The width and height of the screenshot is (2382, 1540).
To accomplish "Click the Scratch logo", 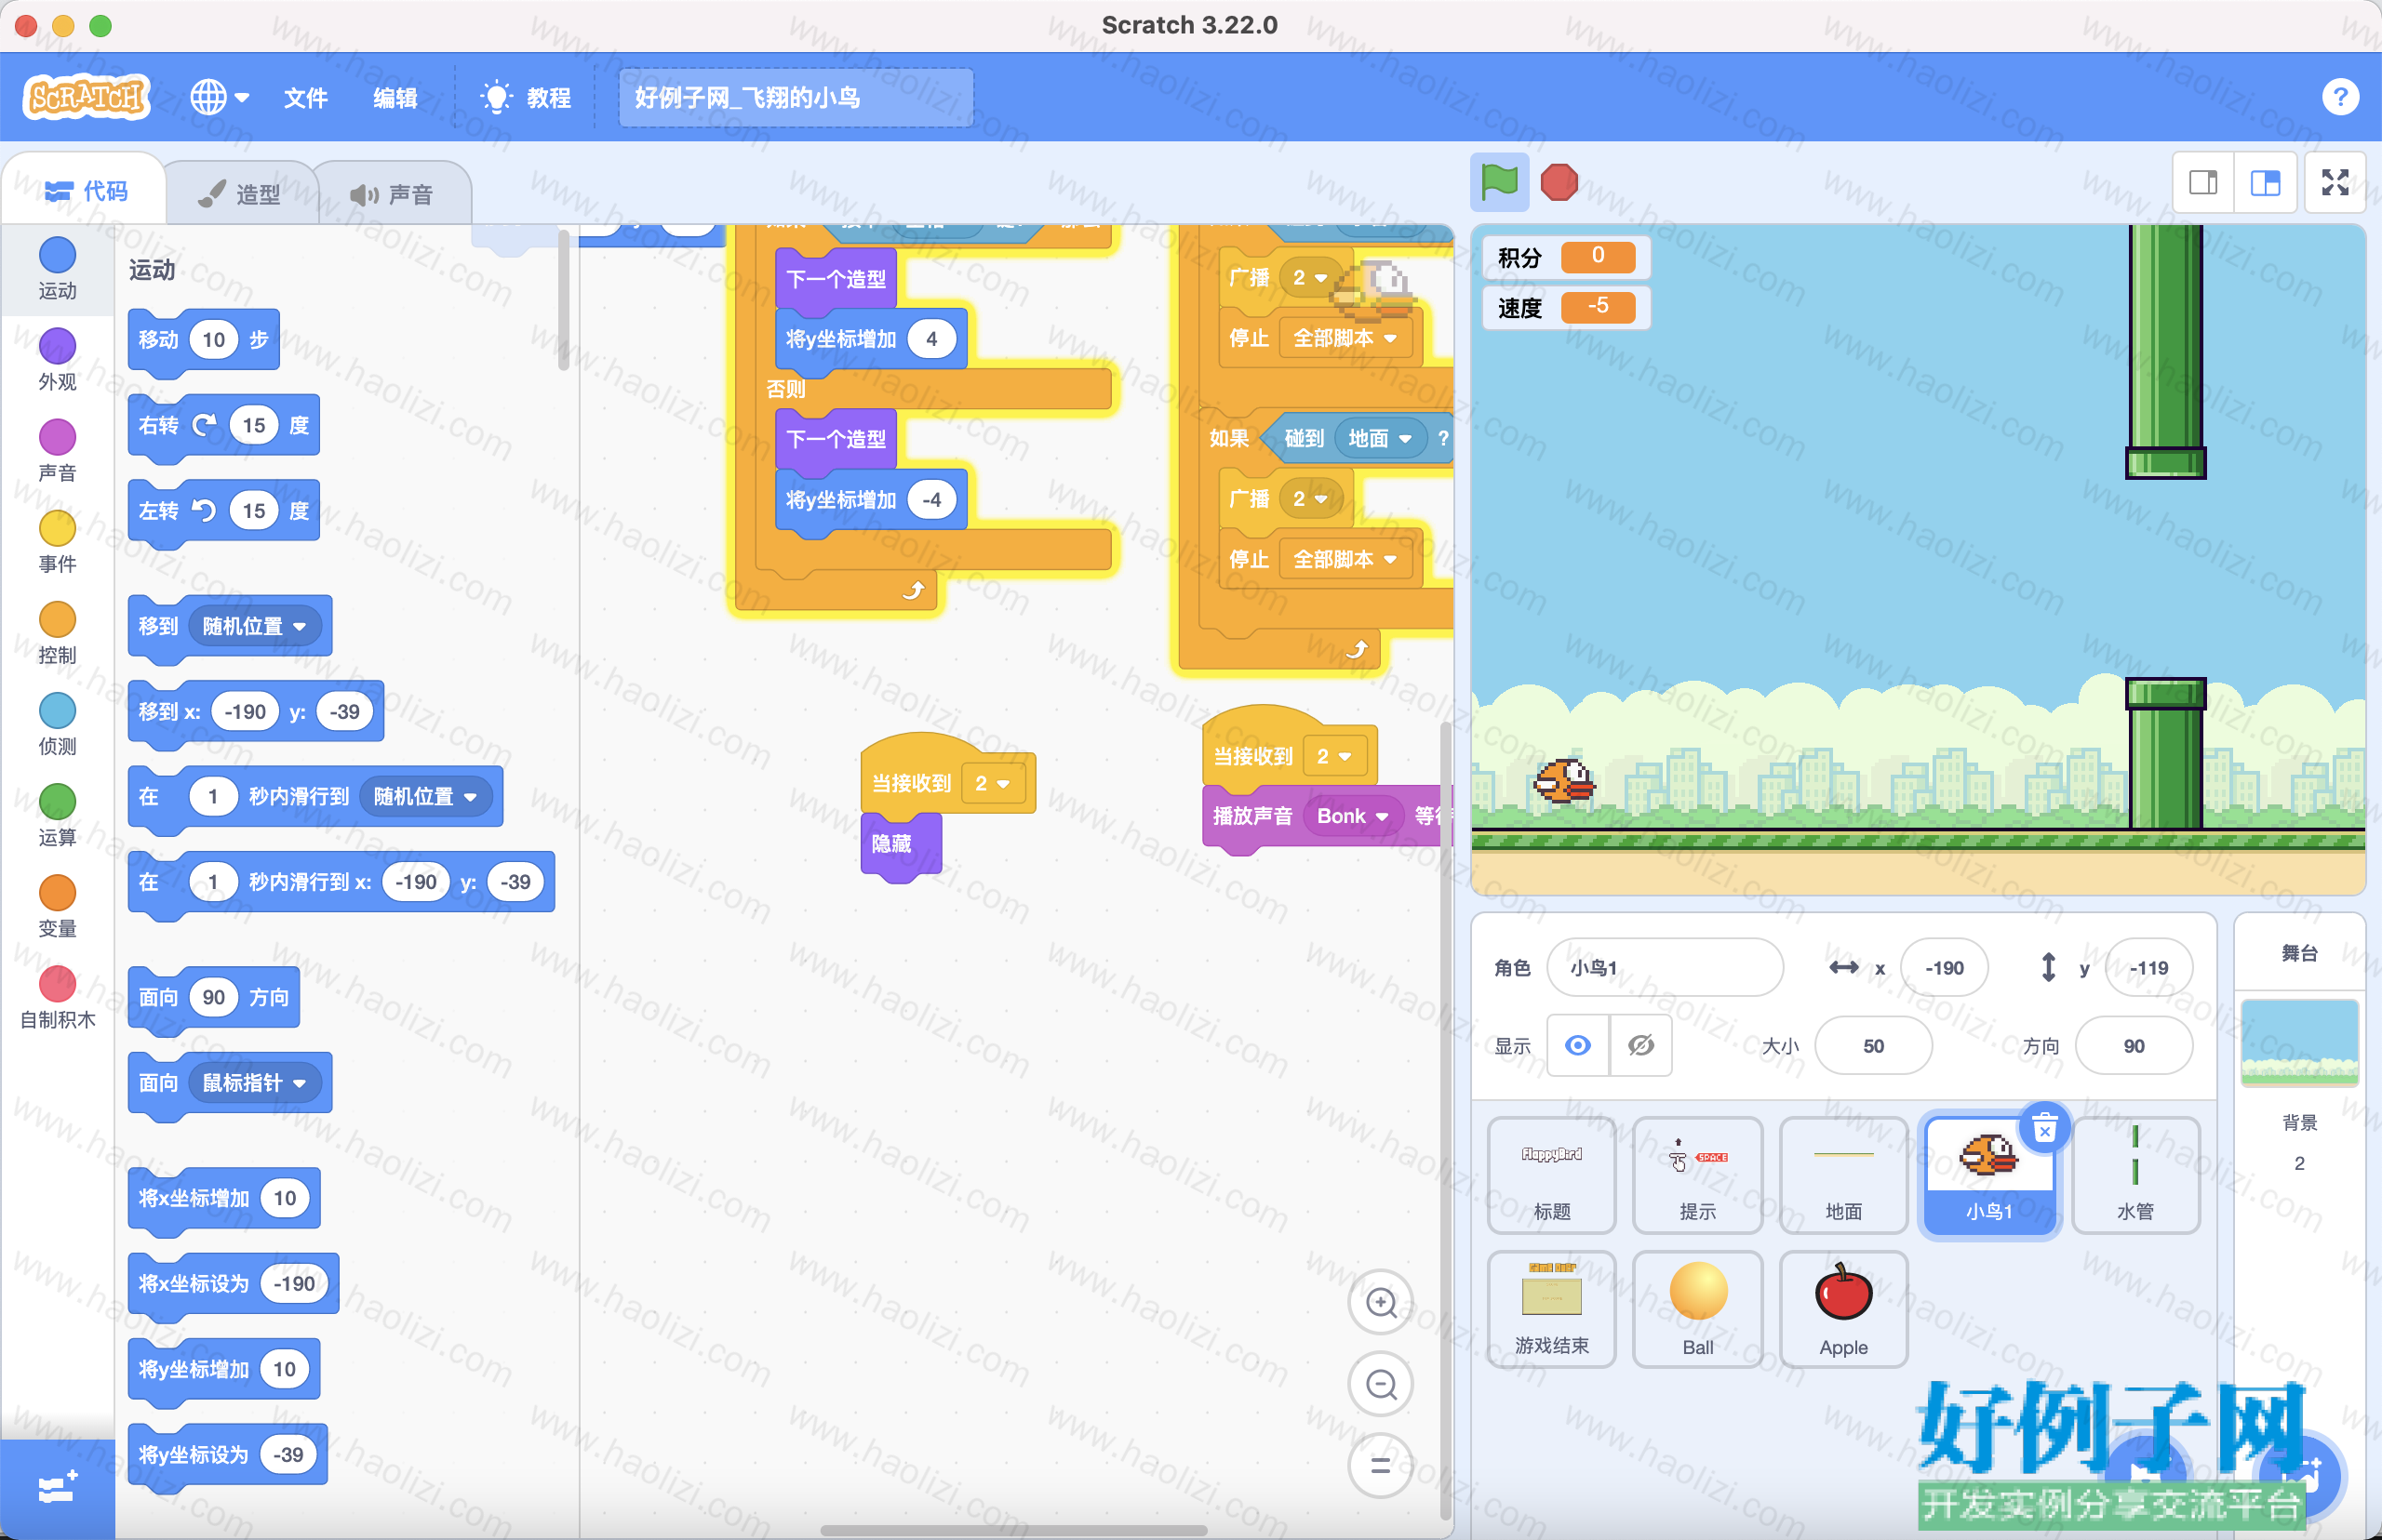I will [x=86, y=97].
